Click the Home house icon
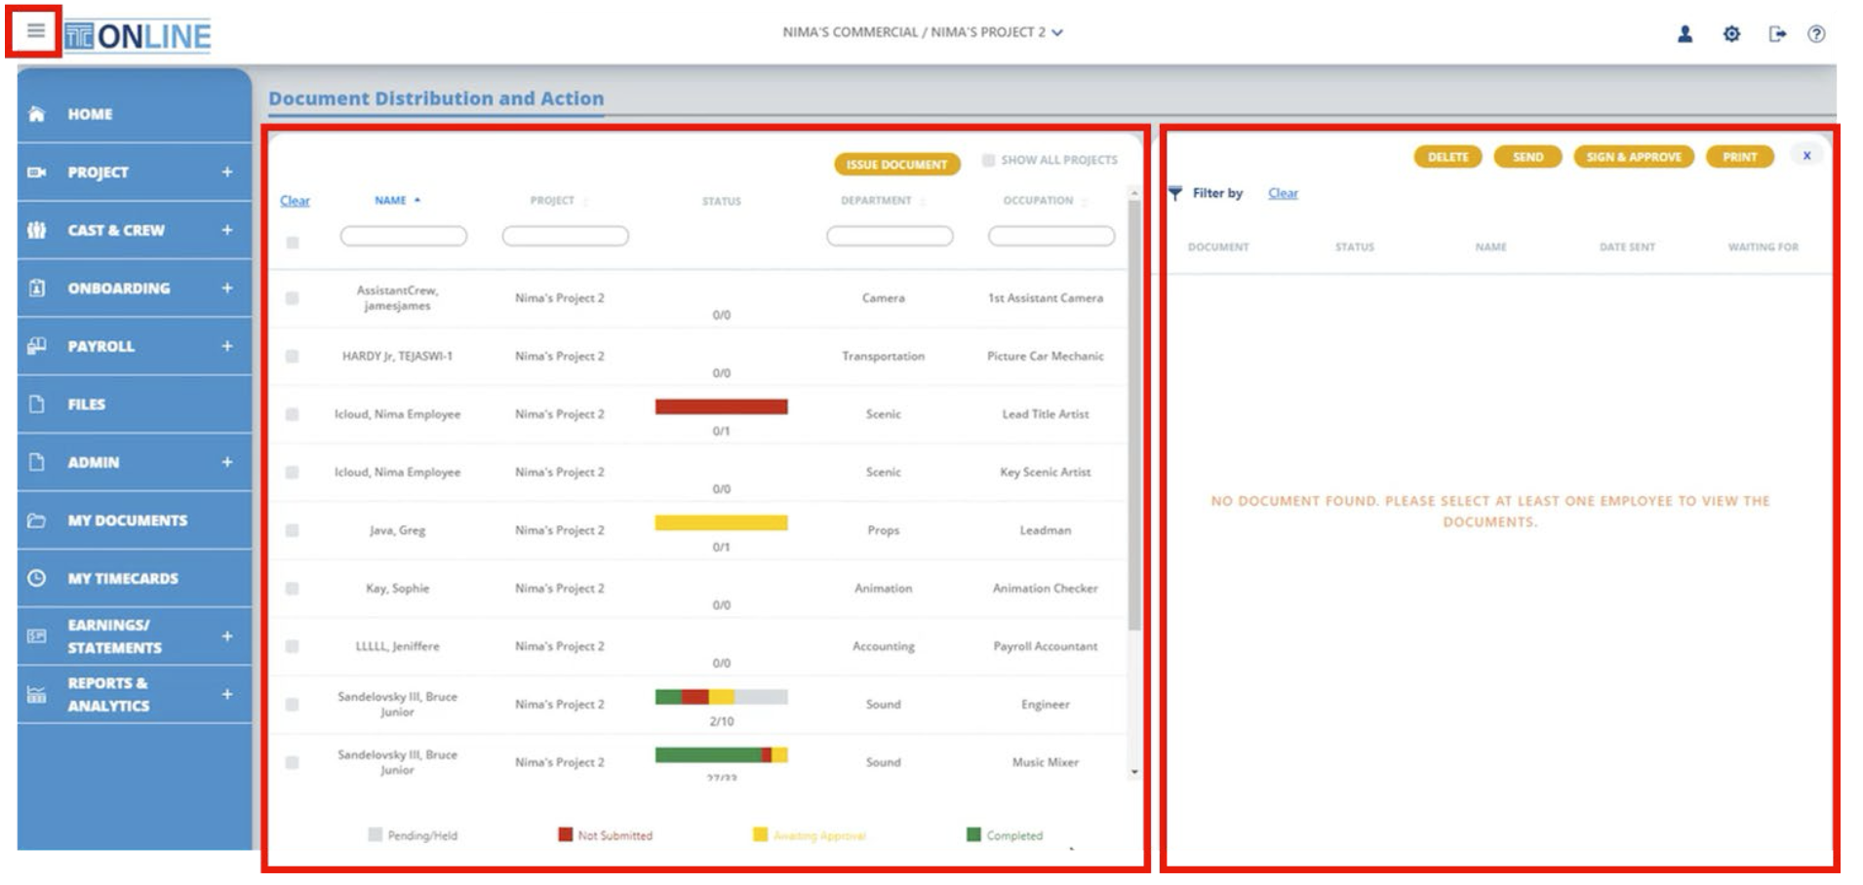The height and width of the screenshot is (885, 1863). click(37, 114)
